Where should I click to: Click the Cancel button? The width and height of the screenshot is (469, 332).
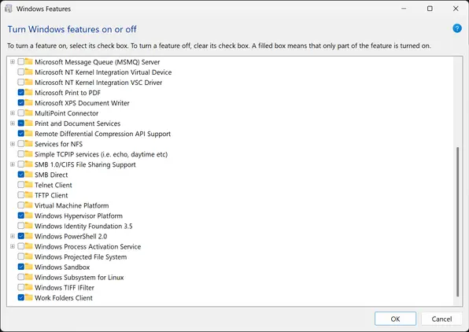click(x=441, y=319)
